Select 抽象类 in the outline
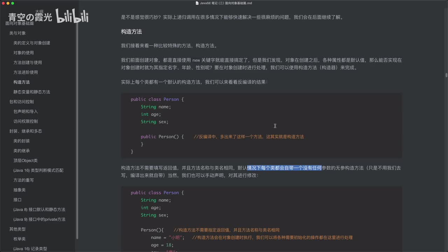The width and height of the screenshot is (448, 252). pyautogui.click(x=20, y=190)
